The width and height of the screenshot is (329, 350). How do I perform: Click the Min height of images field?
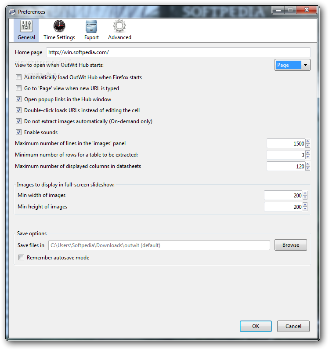(x=283, y=207)
